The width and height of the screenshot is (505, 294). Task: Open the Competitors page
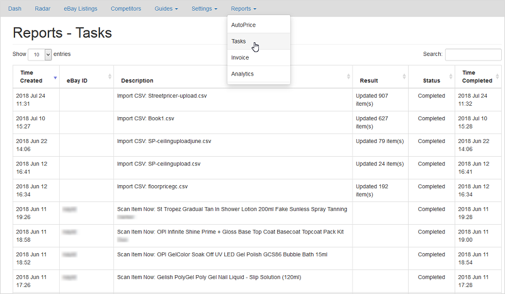click(126, 9)
